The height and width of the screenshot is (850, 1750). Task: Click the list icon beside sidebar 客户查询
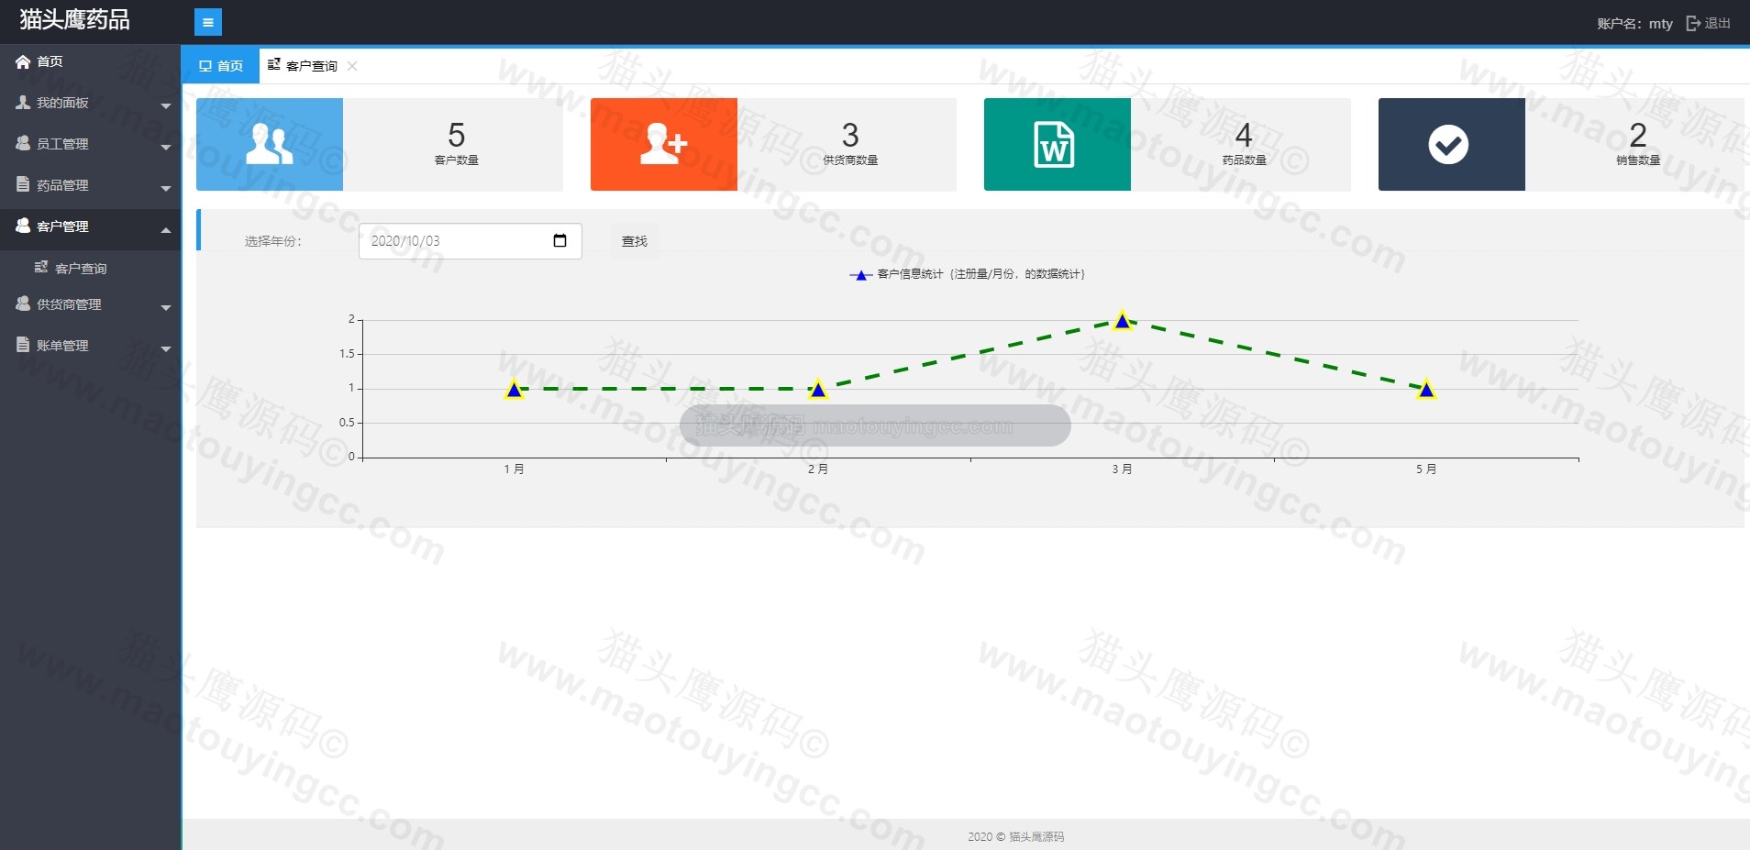tap(41, 267)
